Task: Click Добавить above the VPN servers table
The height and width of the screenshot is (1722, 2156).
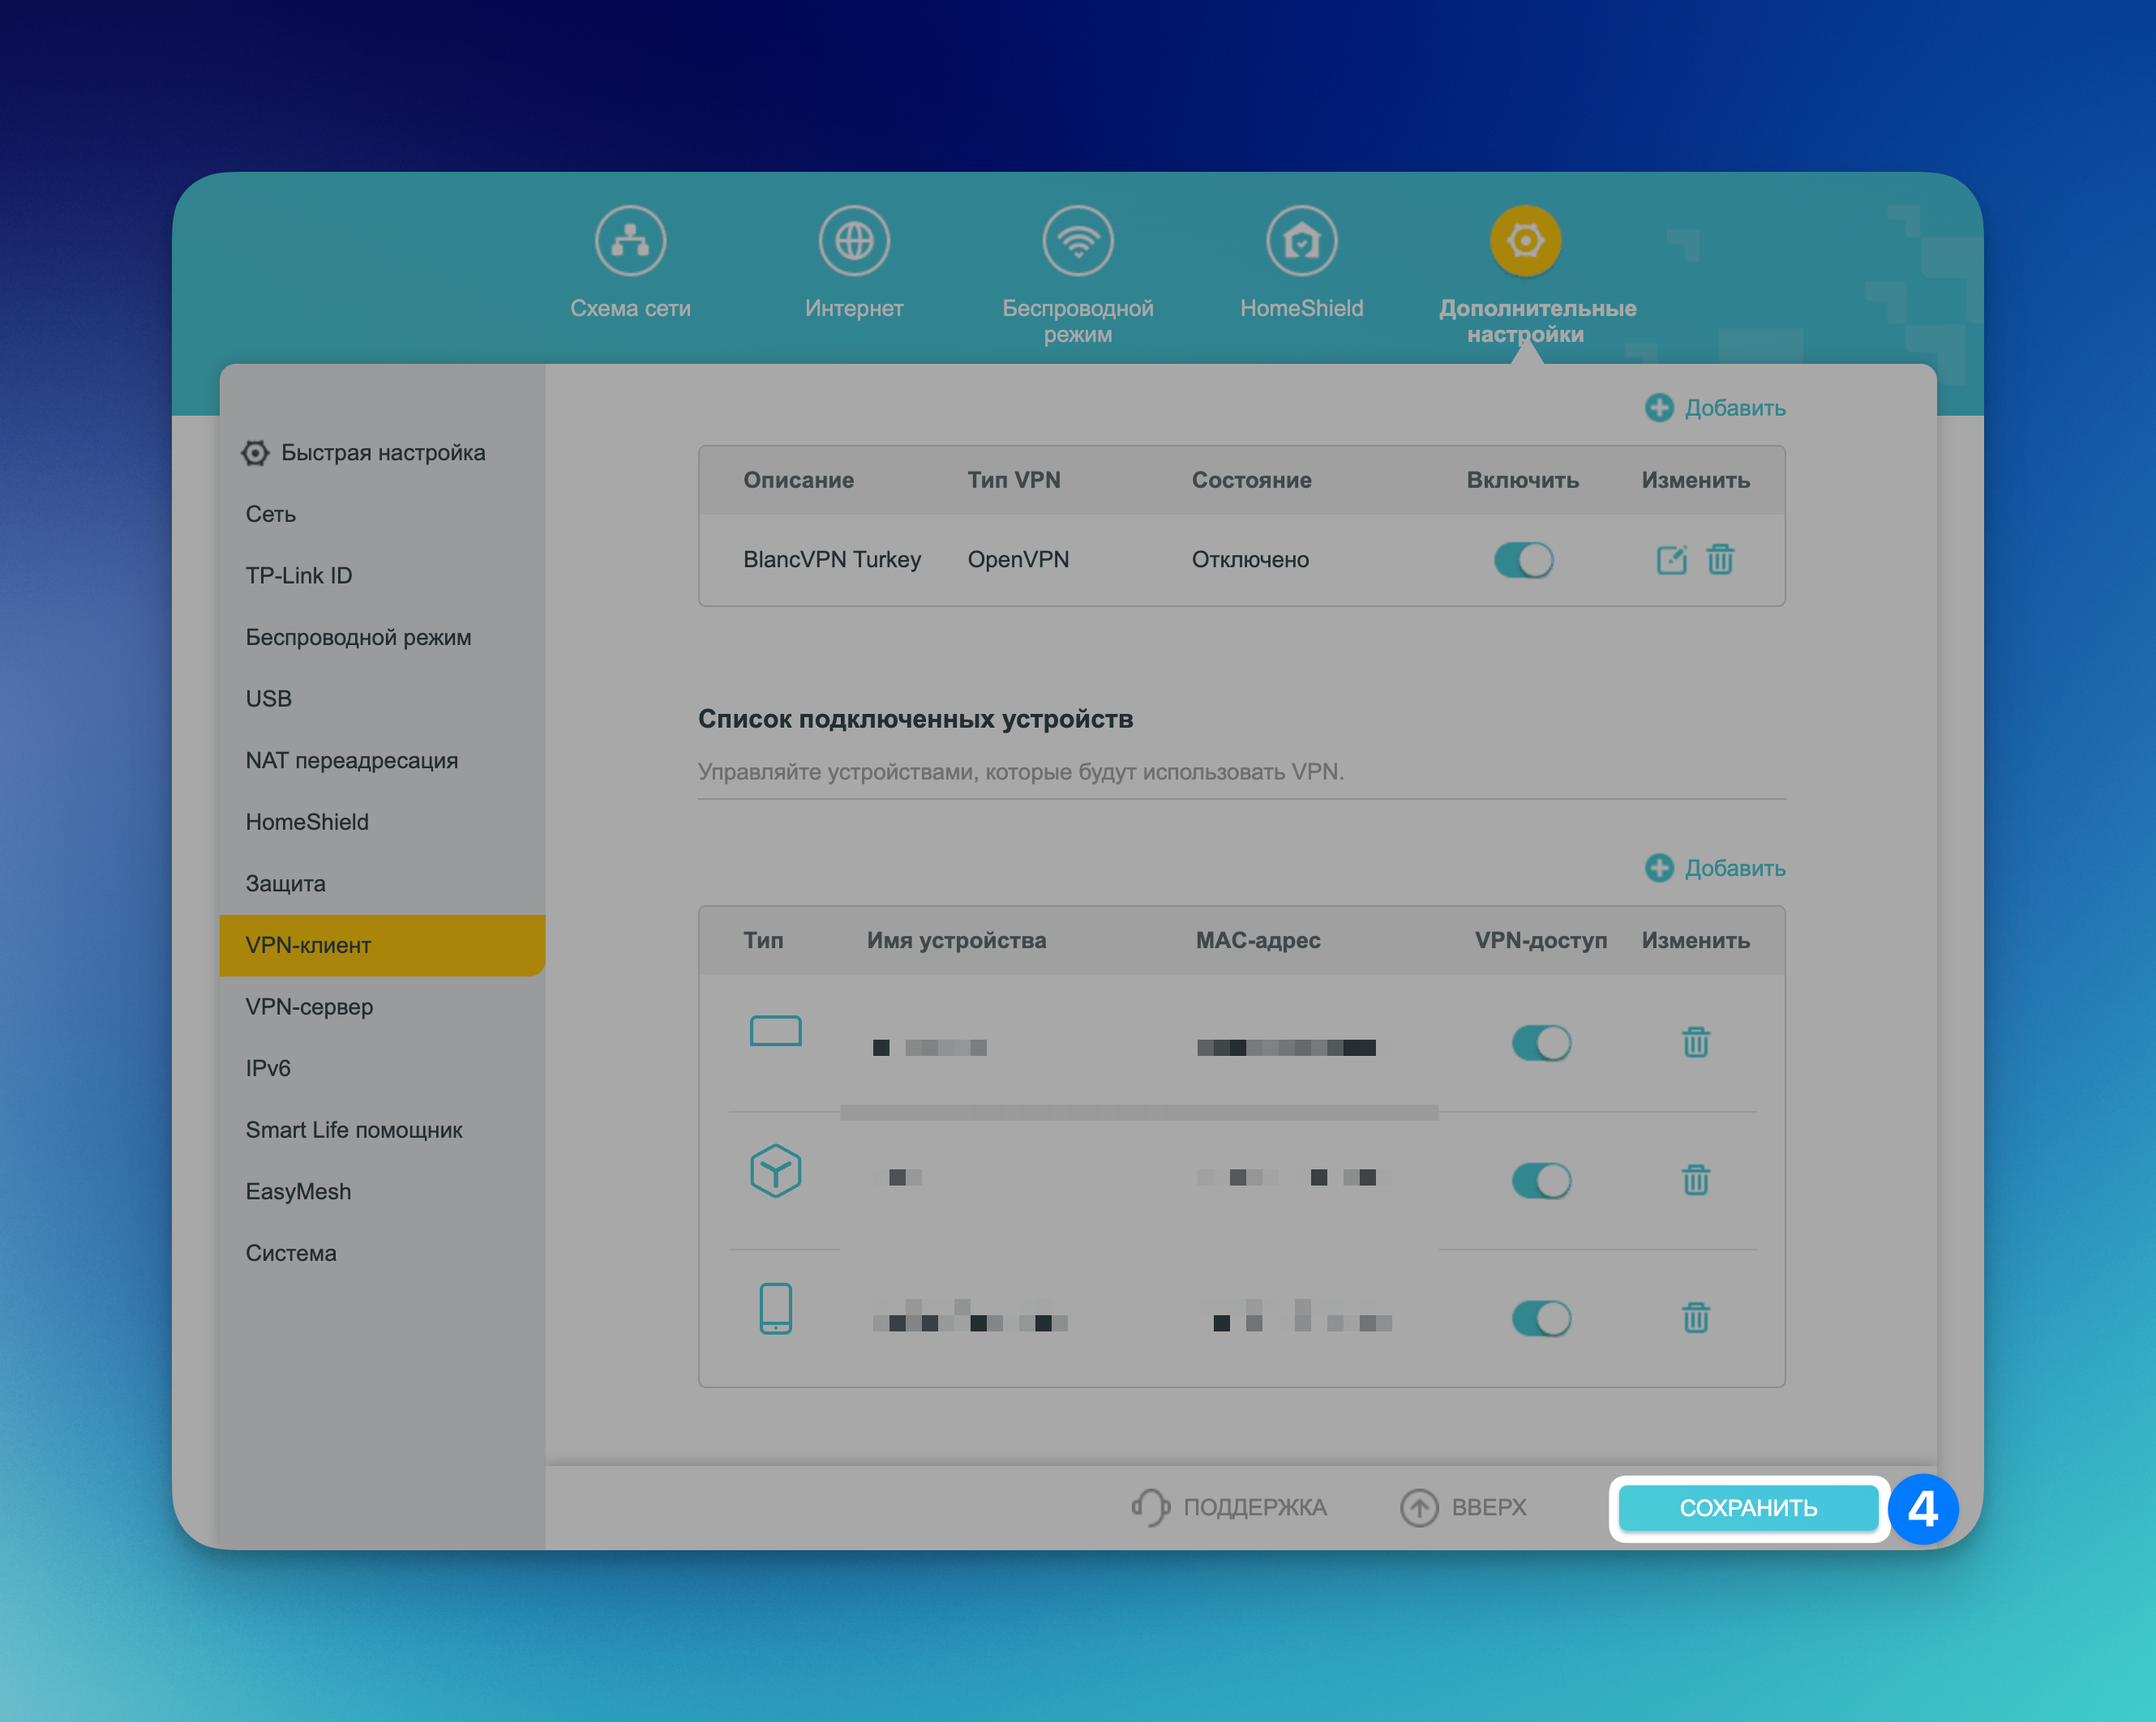Action: pos(1715,408)
